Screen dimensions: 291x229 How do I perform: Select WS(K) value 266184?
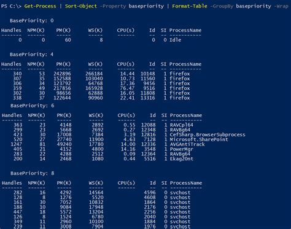coord(94,74)
